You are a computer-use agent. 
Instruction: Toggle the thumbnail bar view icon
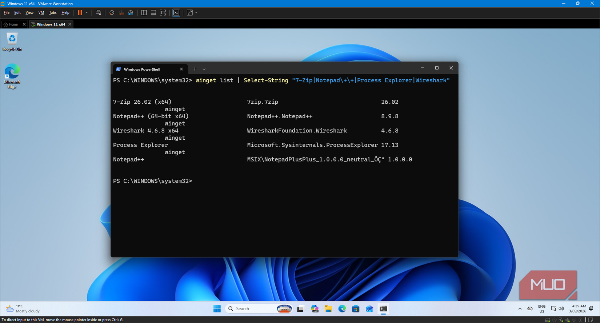point(153,13)
